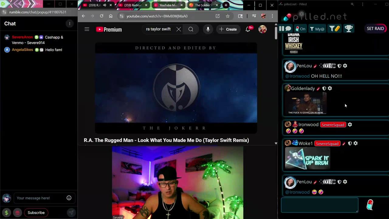This screenshot has width=389, height=219.
Task: Click the SET RAID button
Action: [x=375, y=29]
